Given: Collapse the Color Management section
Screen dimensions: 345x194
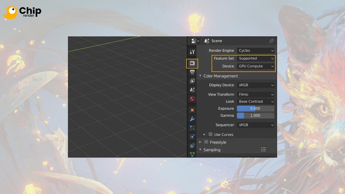Looking at the screenshot, I should [x=200, y=76].
